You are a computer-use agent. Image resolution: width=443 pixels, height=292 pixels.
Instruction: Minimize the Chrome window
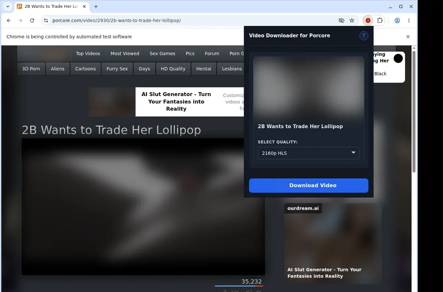tap(391, 7)
